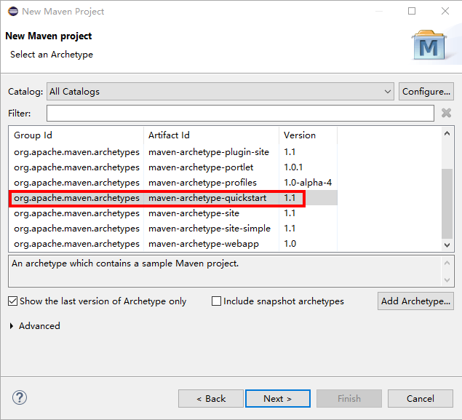Click the Eclipse icon in the title bar
Viewport: 462px width, 420px height.
click(x=13, y=12)
